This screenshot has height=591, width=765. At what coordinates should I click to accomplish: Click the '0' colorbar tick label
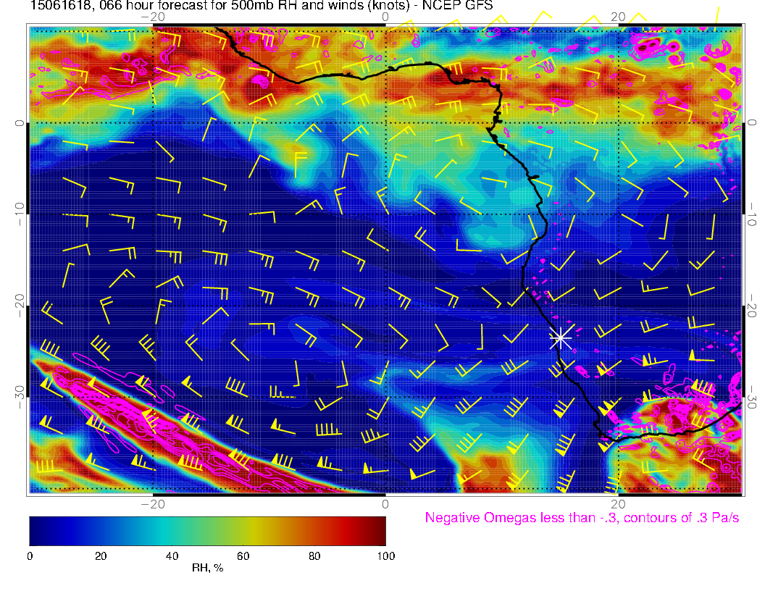pos(30,556)
